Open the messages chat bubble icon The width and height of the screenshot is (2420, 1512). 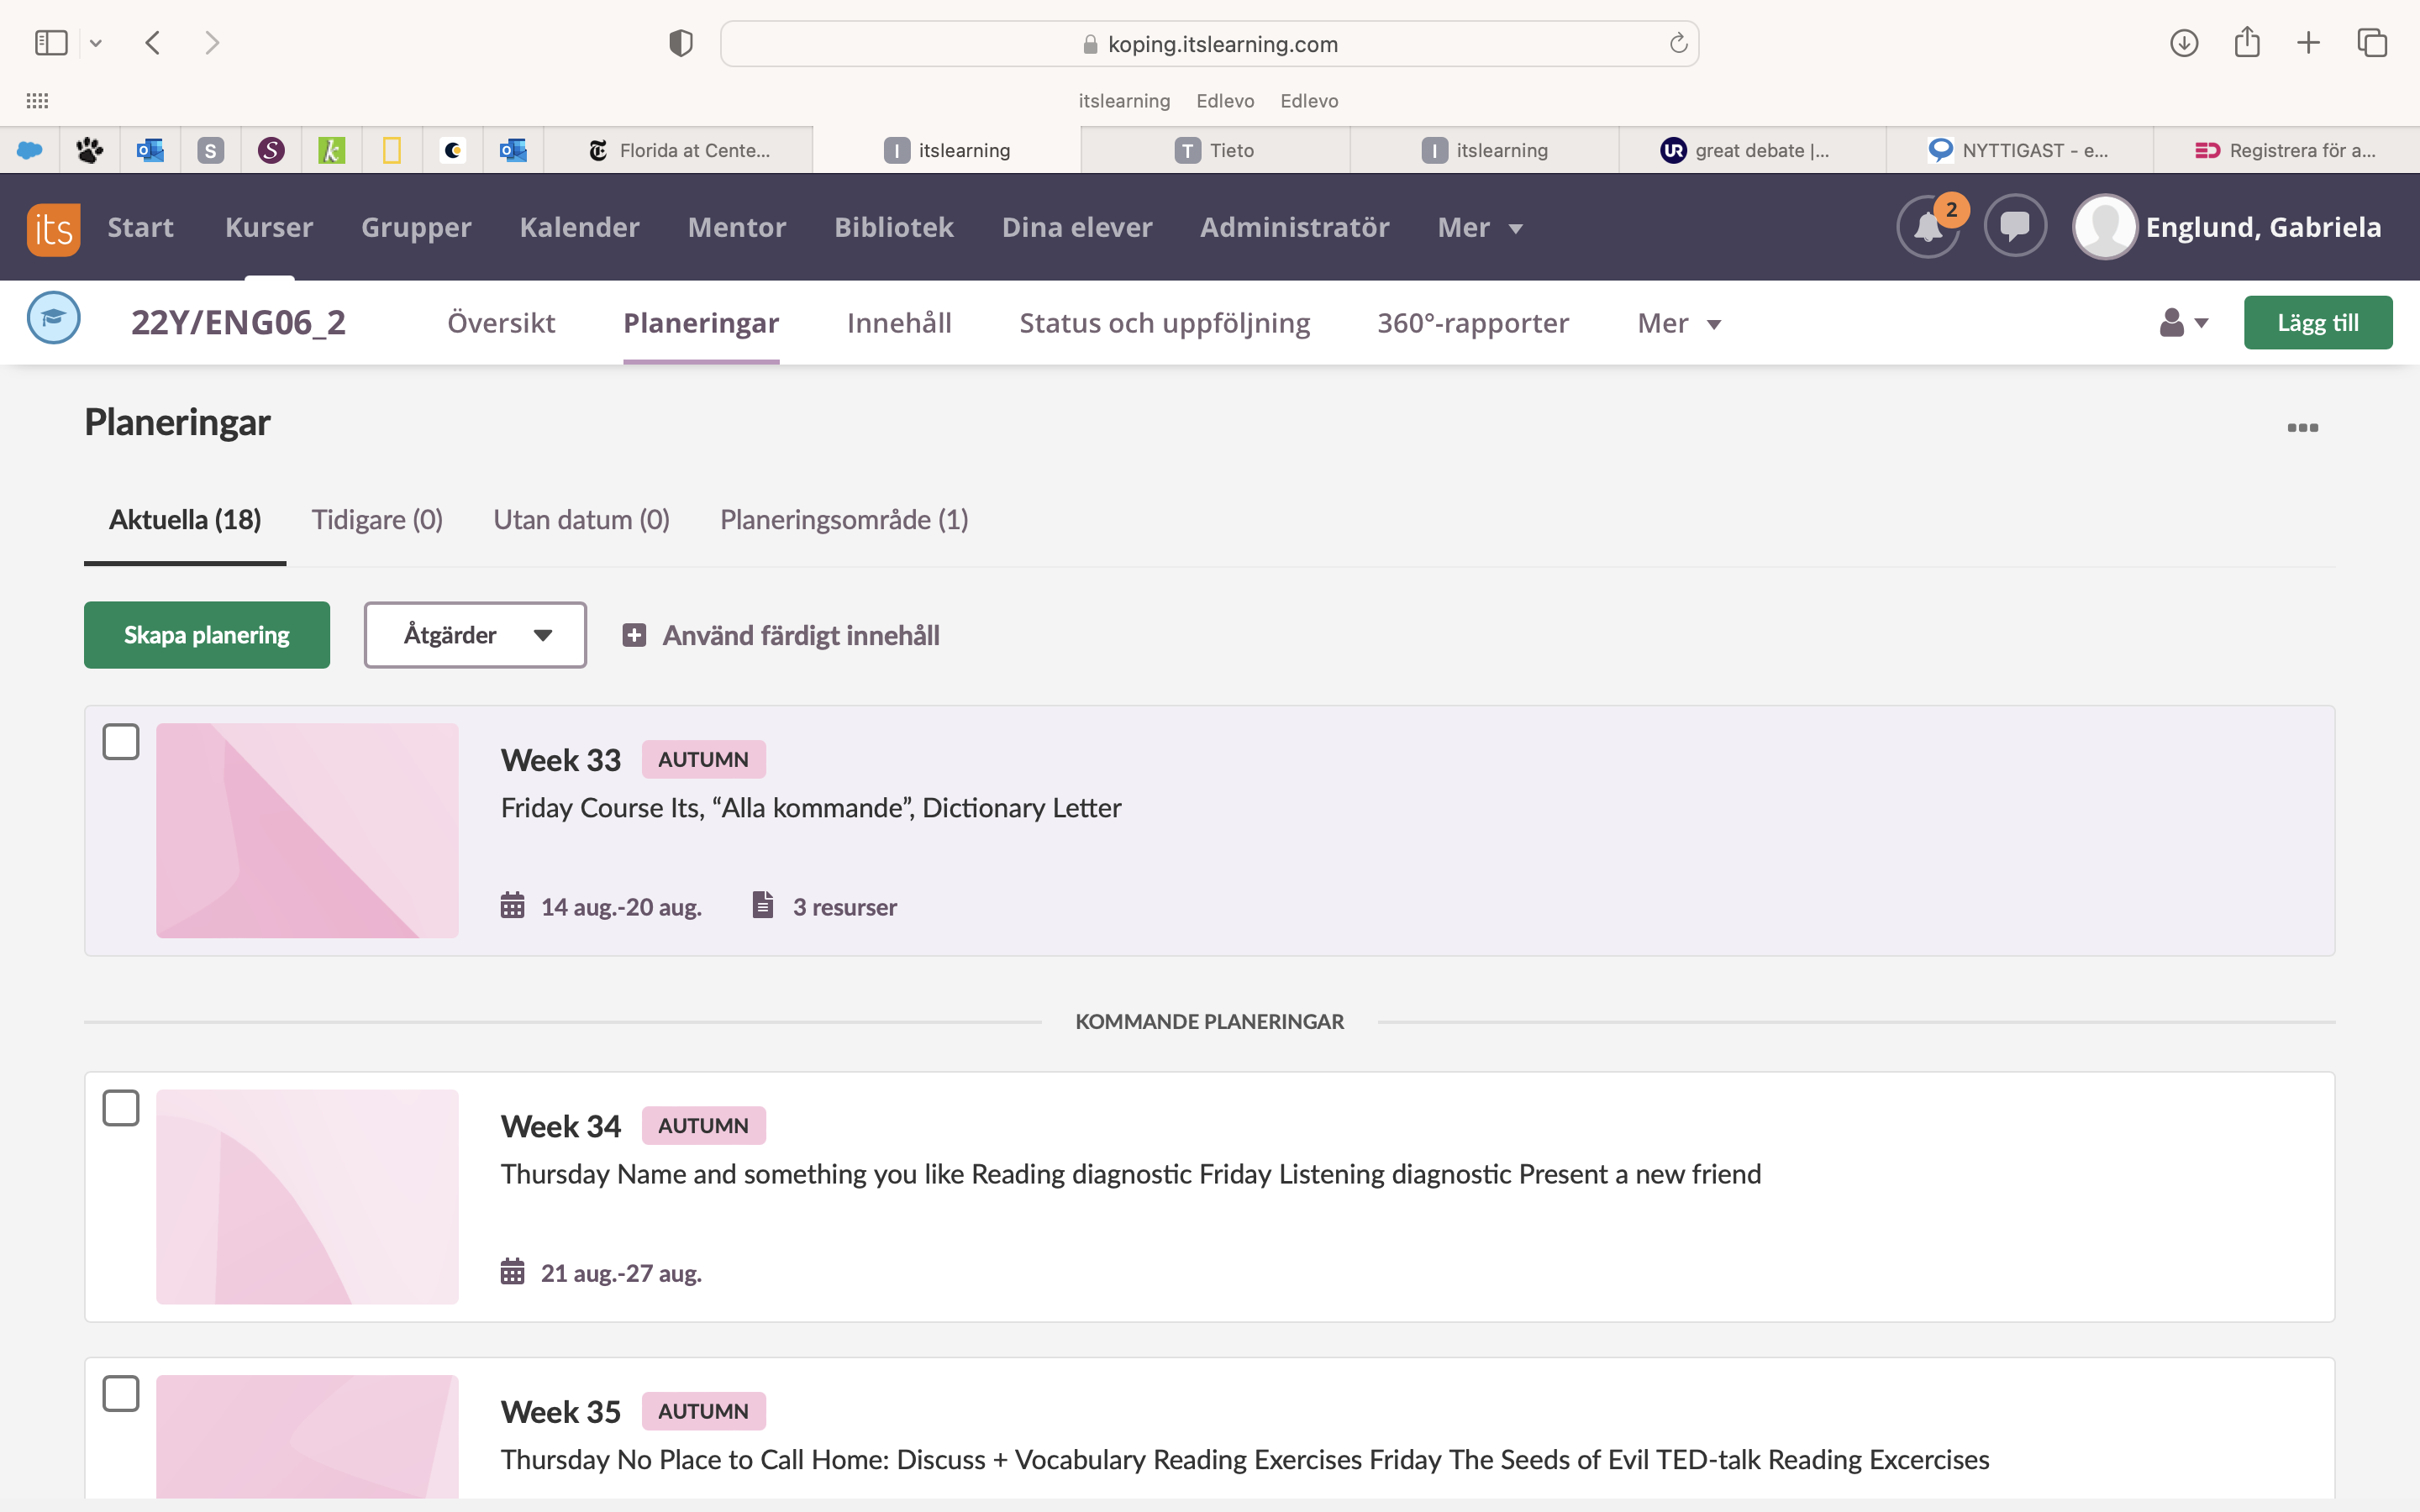coord(2014,226)
